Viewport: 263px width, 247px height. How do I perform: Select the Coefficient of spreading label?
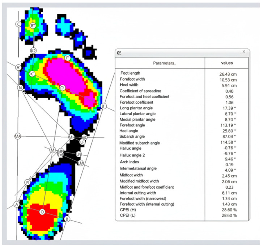pyautogui.click(x=140, y=91)
